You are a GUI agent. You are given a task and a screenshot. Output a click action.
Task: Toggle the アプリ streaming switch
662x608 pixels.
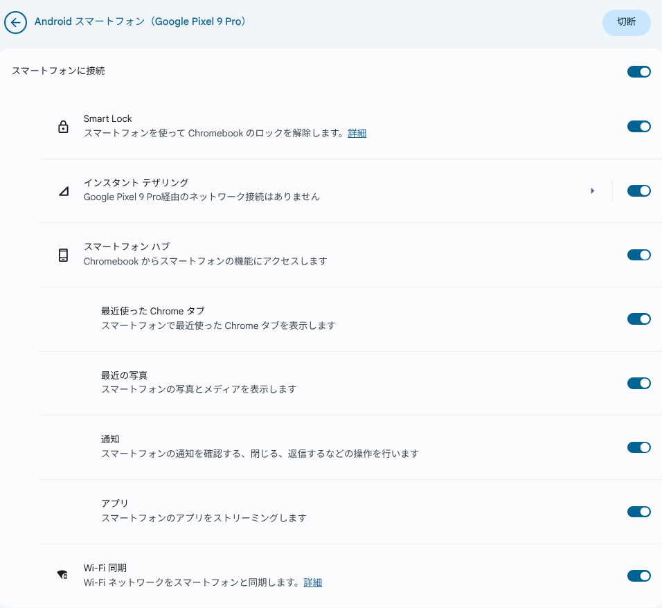638,512
